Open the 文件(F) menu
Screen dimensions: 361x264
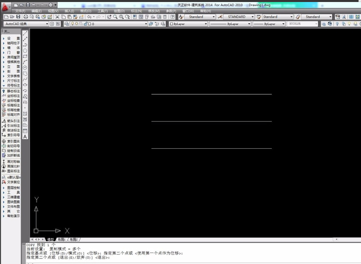click(20, 11)
